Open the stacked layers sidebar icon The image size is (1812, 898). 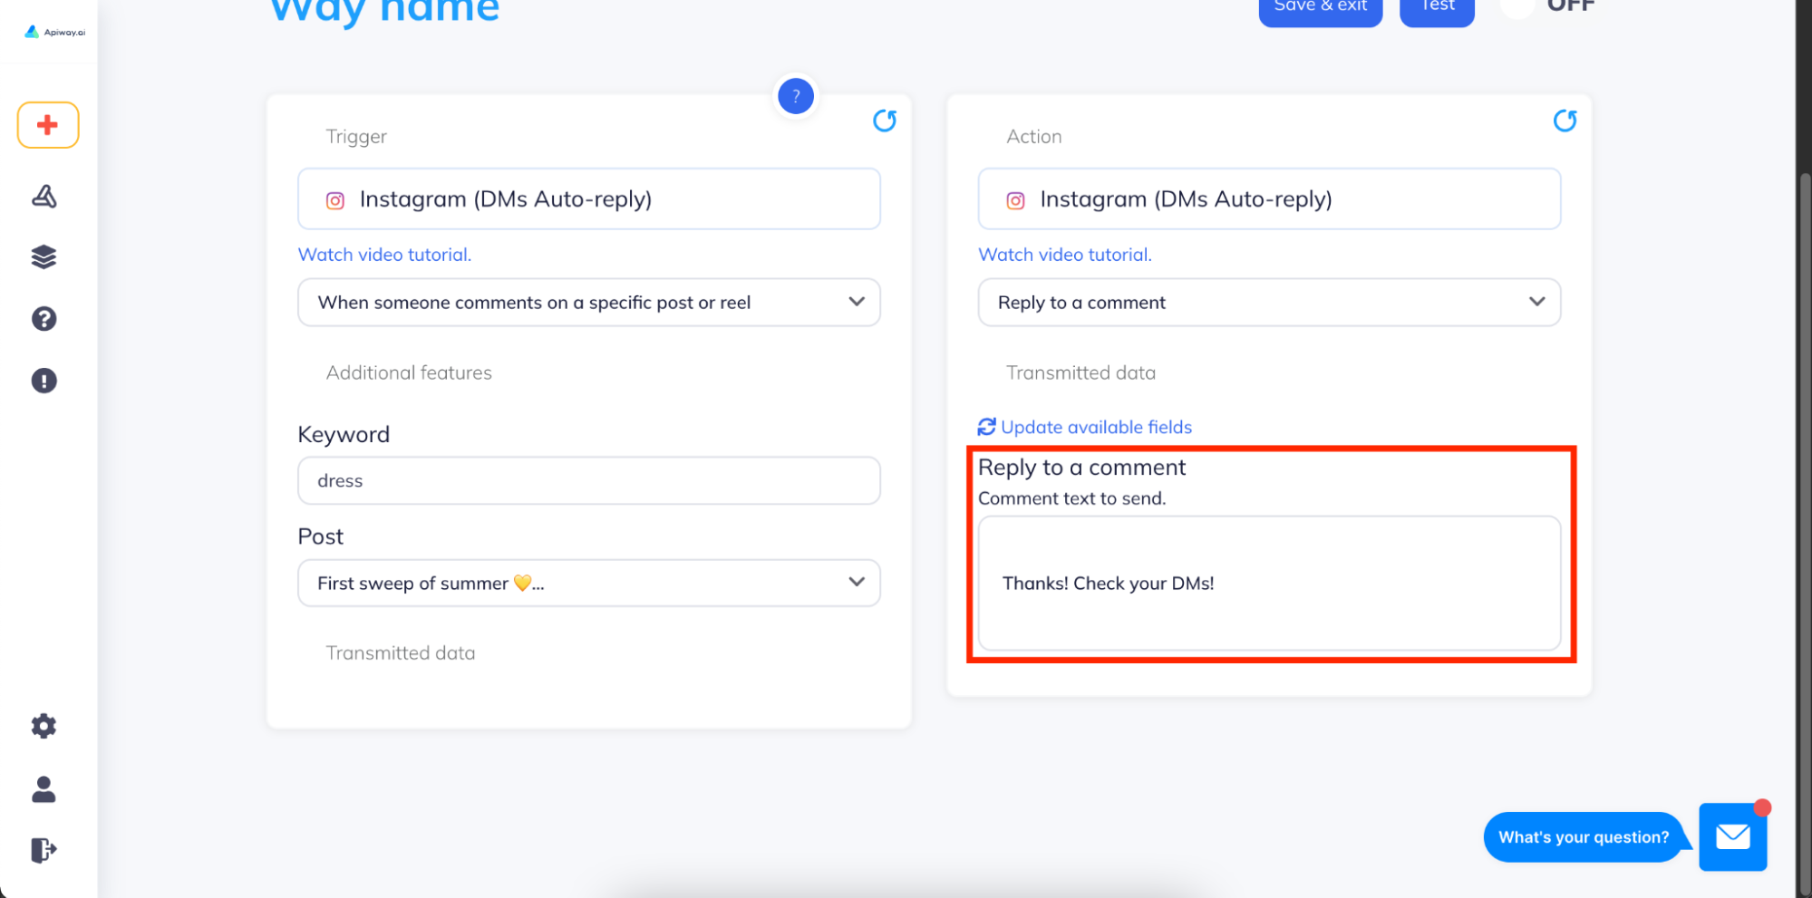[x=44, y=257]
